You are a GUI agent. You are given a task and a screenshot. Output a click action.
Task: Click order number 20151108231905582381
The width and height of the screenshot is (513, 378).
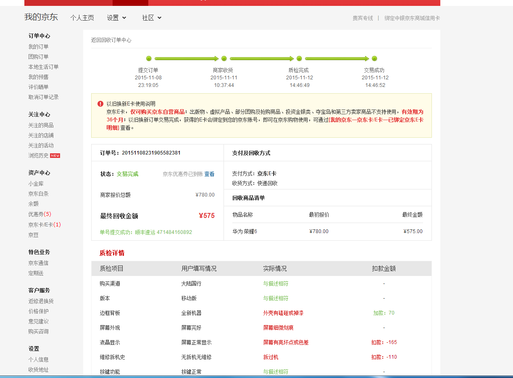click(x=151, y=153)
